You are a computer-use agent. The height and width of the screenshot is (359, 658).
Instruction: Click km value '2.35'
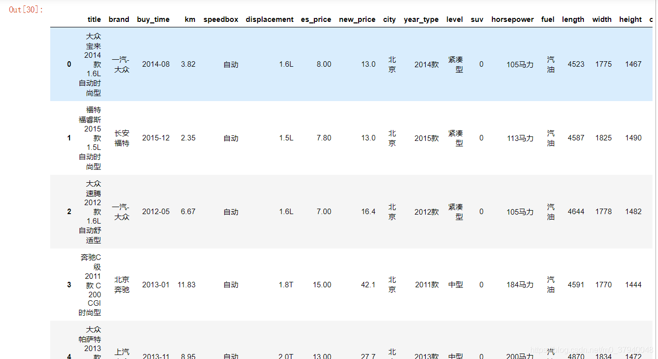click(188, 138)
